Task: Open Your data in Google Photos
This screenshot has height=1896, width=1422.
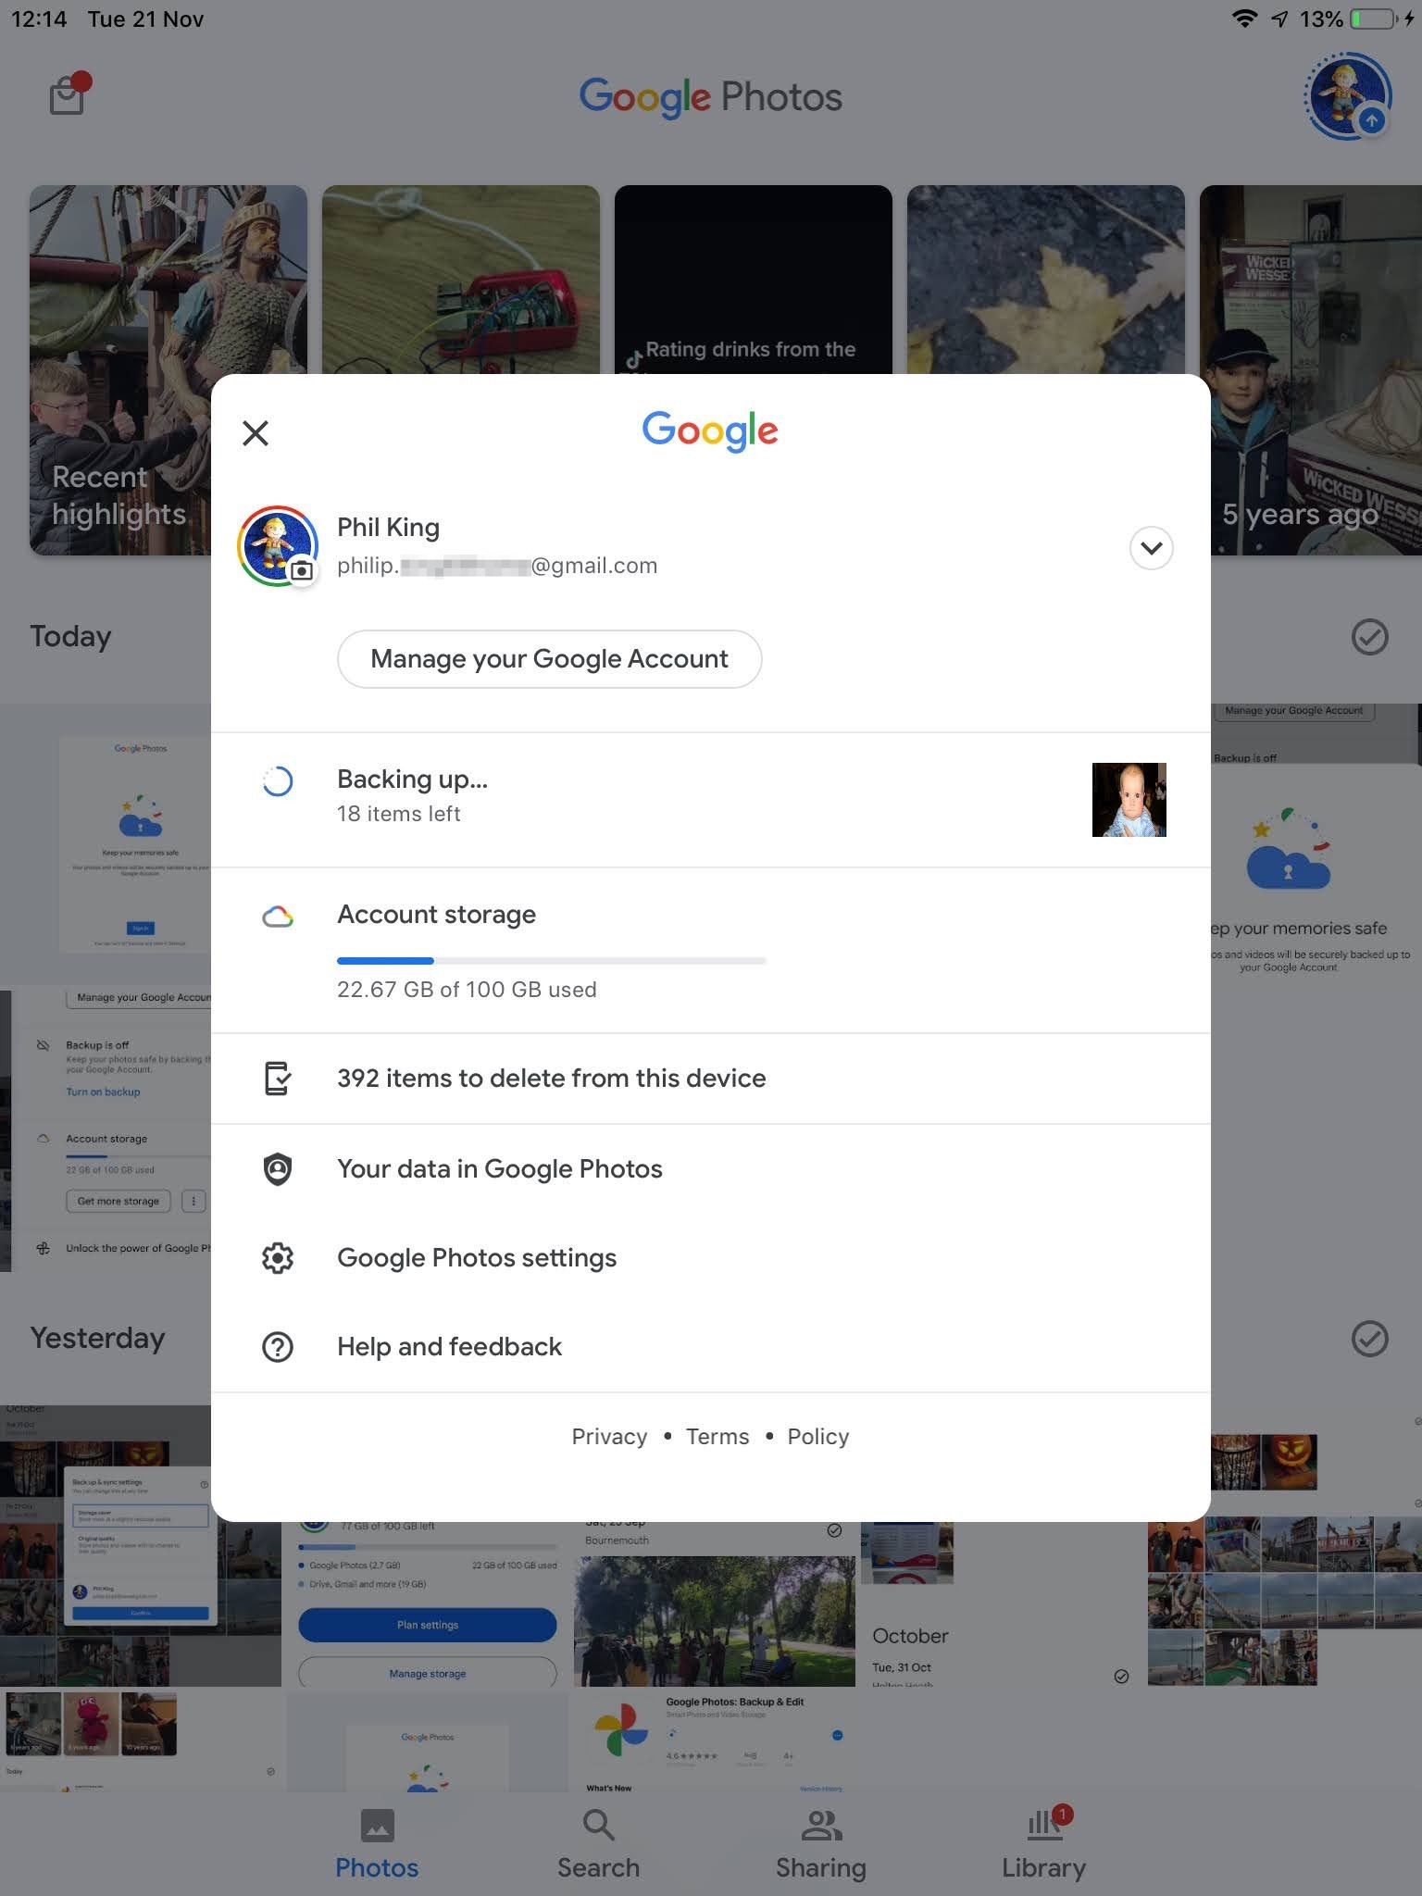Action: tap(710, 1169)
